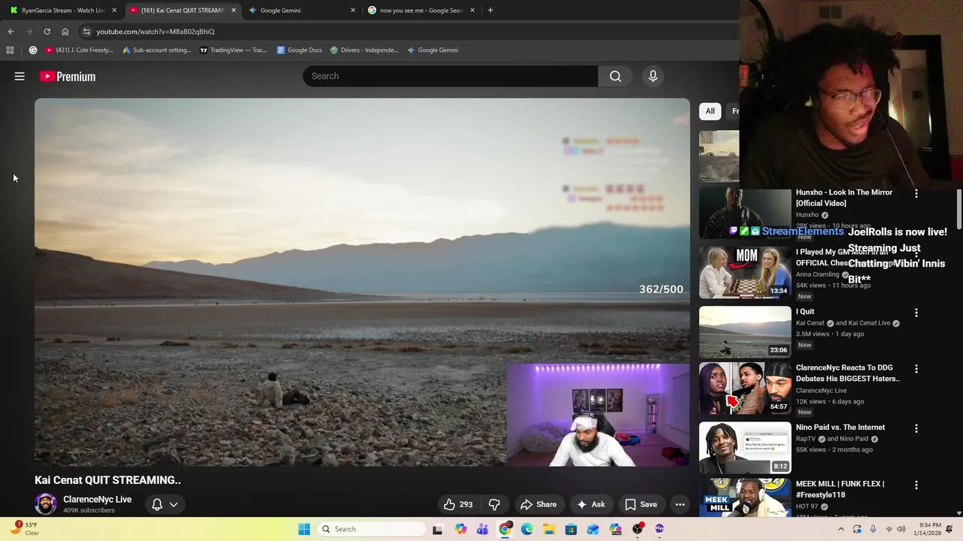Save the video to a playlist

(641, 504)
